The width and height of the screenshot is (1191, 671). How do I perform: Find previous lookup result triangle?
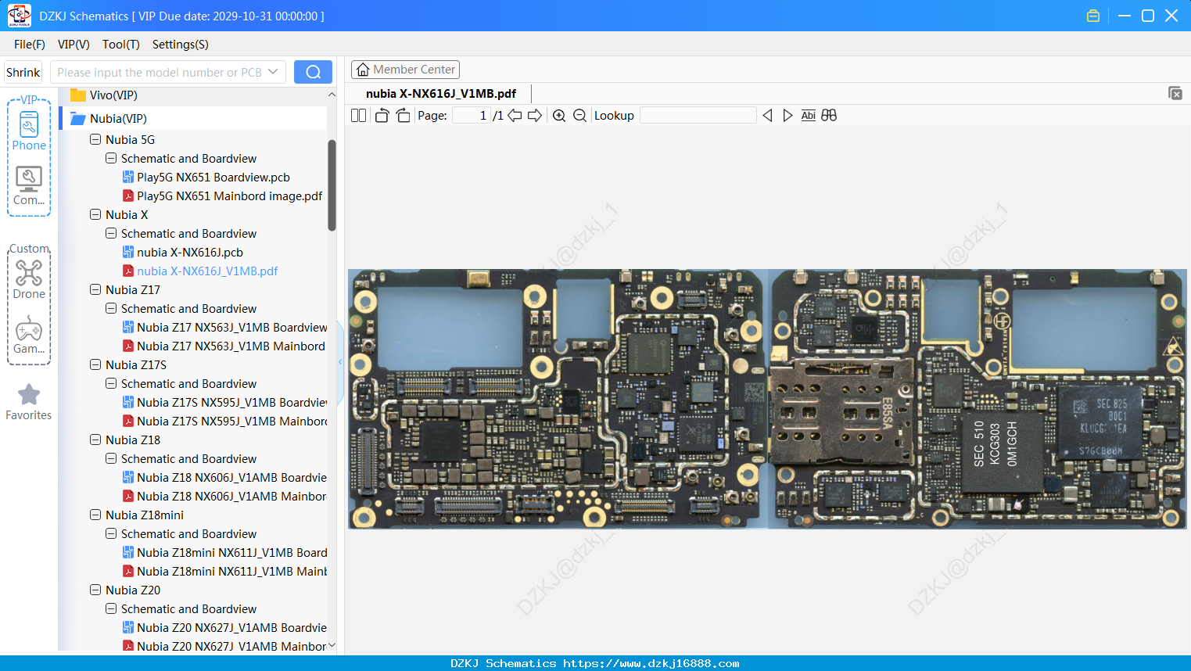click(767, 115)
